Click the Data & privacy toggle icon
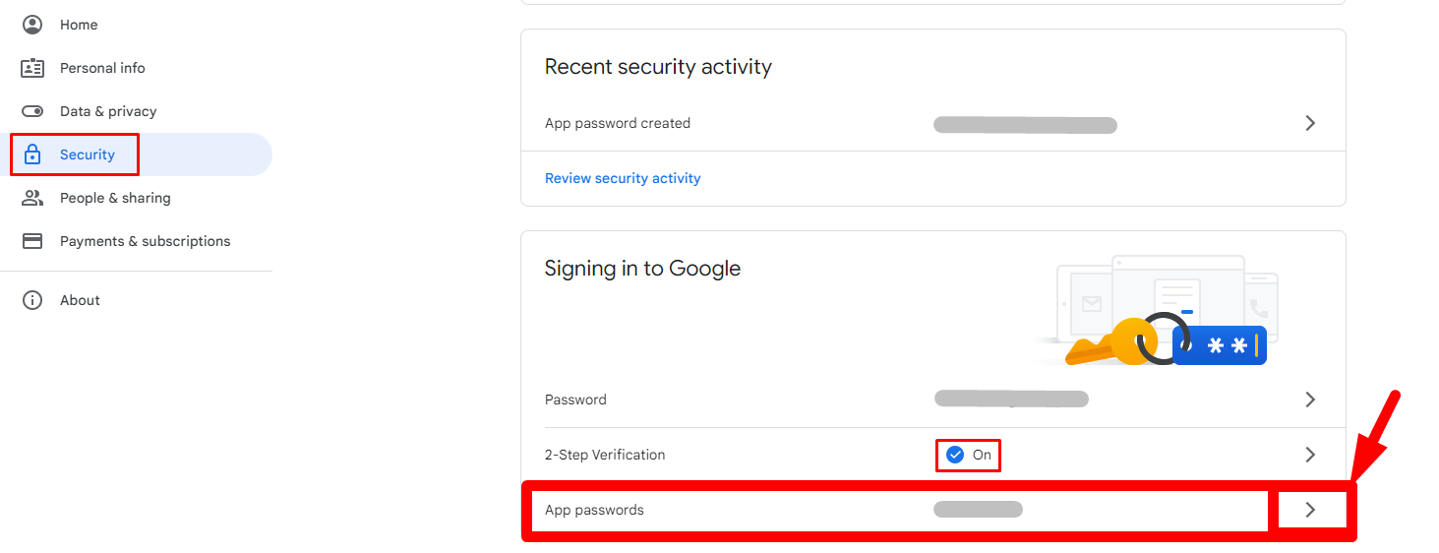This screenshot has width=1439, height=553. (32, 111)
